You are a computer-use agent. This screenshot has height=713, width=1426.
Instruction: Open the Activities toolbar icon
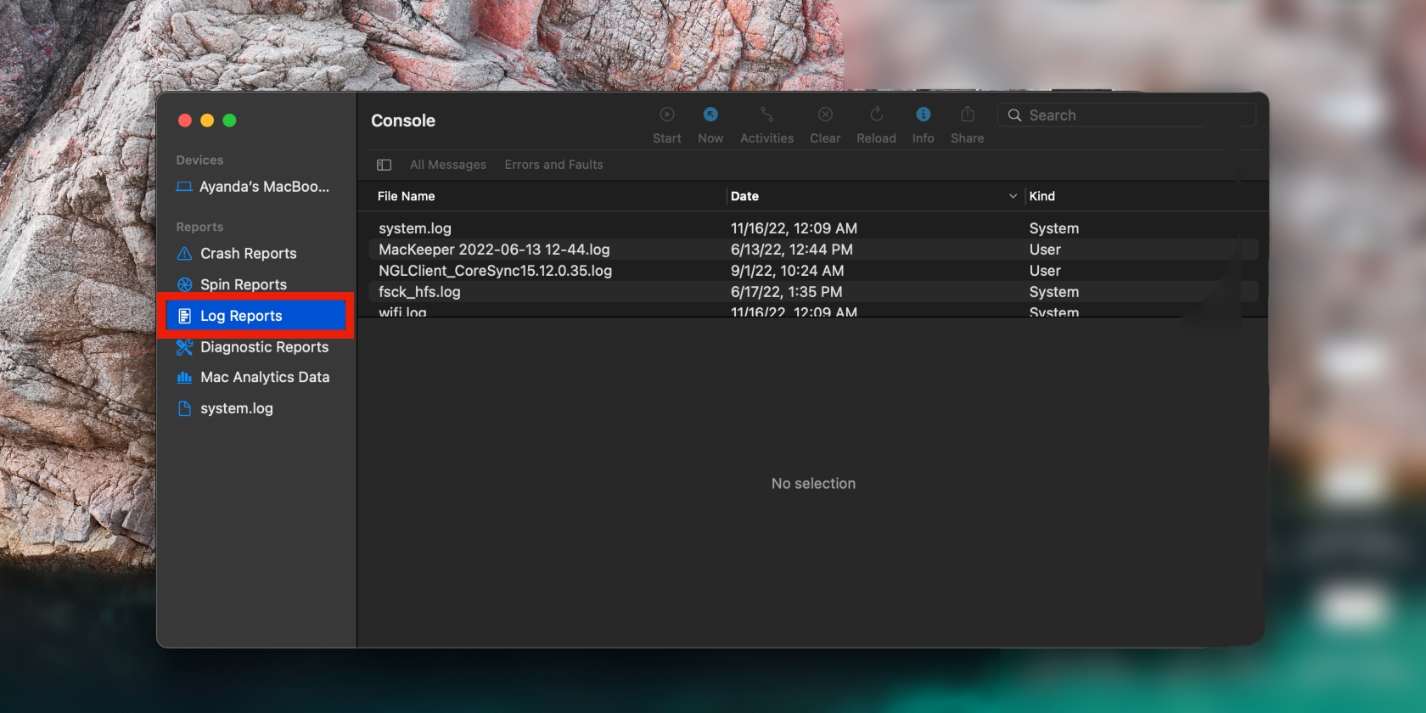[x=766, y=115]
